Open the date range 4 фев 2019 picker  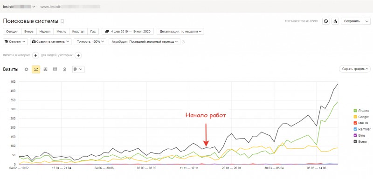(x=128, y=31)
